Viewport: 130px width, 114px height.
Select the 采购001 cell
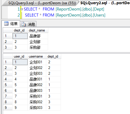[37, 96]
